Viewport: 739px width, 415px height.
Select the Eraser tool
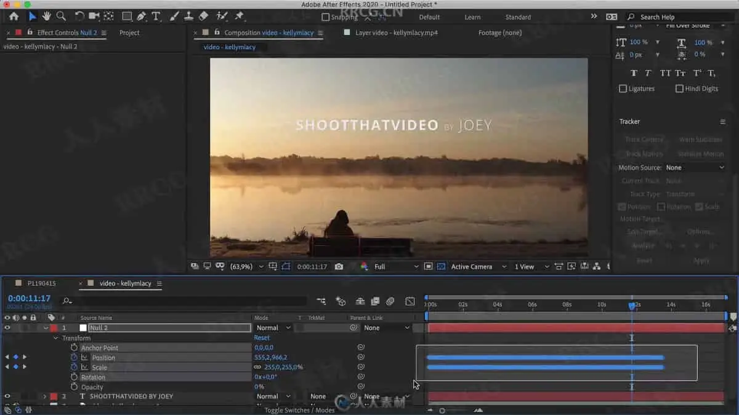coord(204,17)
